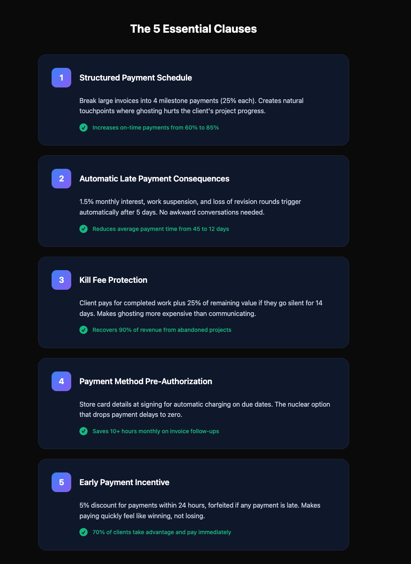Select the Automatic Late Payment Consequences heading
The image size is (411, 564).
point(154,179)
